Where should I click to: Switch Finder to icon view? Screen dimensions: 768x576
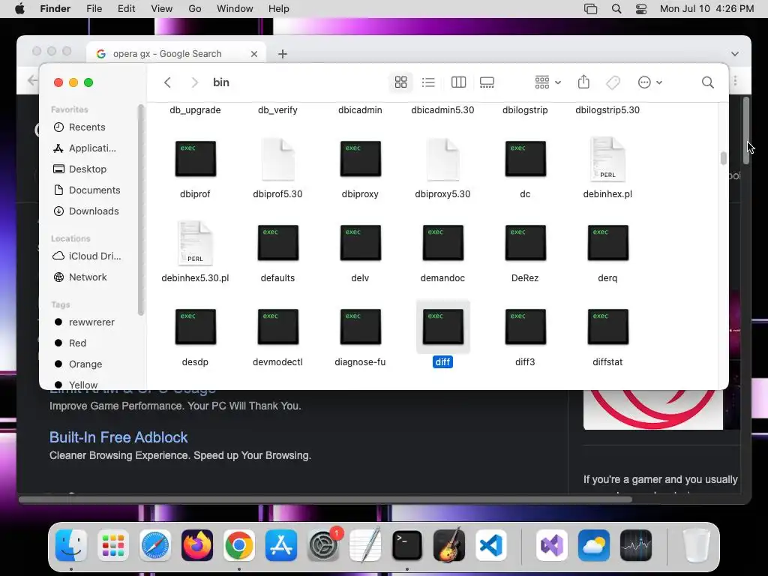pyautogui.click(x=400, y=82)
